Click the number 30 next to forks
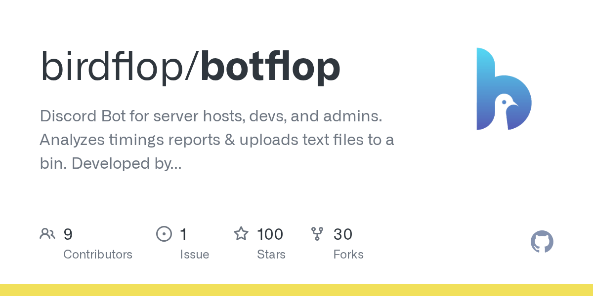 click(343, 234)
